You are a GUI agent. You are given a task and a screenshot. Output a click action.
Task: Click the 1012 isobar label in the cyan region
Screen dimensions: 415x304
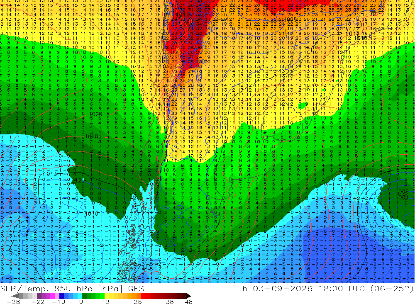click(76, 180)
